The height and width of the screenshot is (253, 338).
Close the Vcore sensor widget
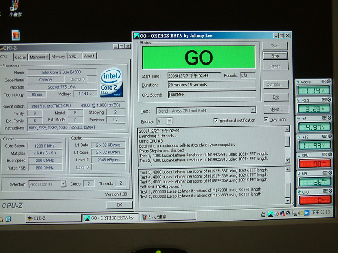pos(329,81)
